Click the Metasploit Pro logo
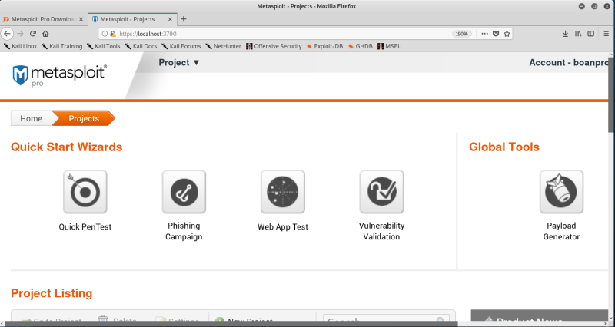 60,75
